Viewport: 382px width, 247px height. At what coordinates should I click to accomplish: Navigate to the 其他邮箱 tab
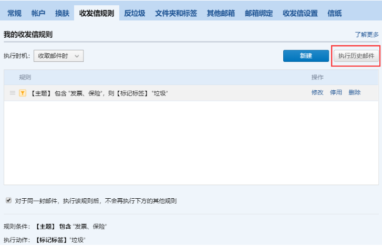(x=221, y=13)
